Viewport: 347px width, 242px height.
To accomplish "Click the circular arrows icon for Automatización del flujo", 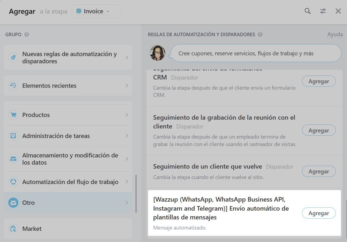I will tap(13, 182).
